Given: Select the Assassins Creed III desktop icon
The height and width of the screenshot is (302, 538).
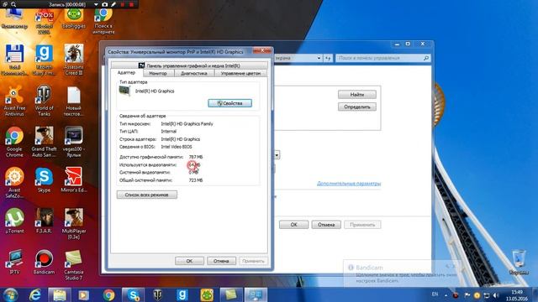Looking at the screenshot, I should (x=73, y=60).
